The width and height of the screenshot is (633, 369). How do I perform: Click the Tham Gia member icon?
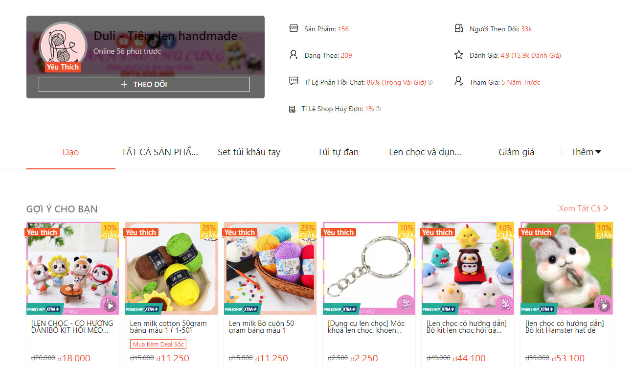coord(458,81)
